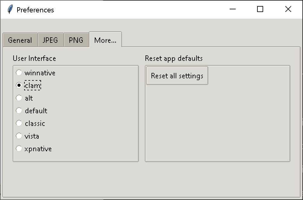This screenshot has height=200, width=303.
Task: Open the JPEG tab
Action: pyautogui.click(x=50, y=40)
